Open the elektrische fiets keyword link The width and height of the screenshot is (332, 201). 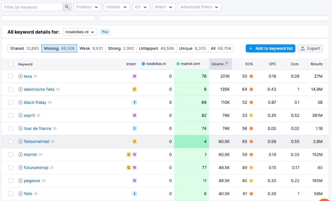pyautogui.click(x=39, y=89)
